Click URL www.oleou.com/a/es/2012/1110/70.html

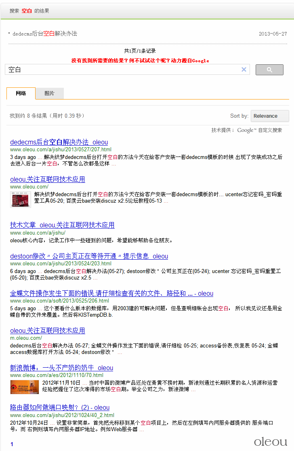[x=57, y=375]
